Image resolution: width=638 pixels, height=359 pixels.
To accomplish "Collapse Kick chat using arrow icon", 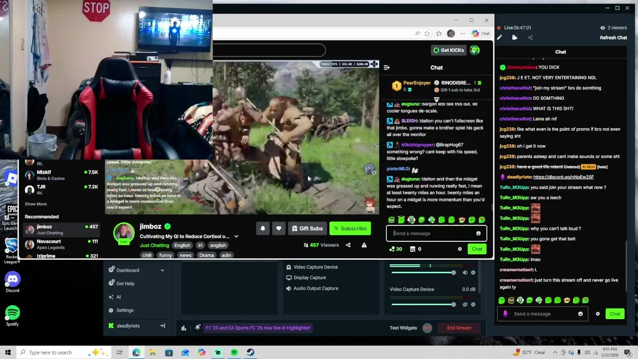I will 387,67.
